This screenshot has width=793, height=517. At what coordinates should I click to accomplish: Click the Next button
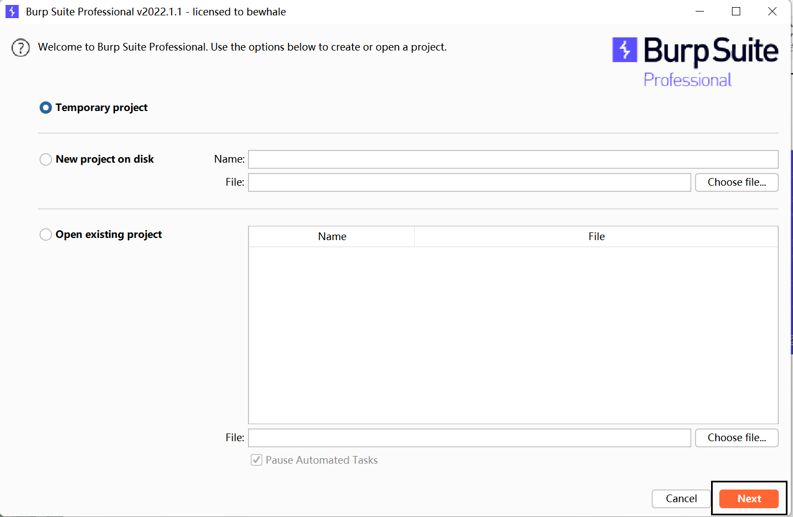(748, 498)
